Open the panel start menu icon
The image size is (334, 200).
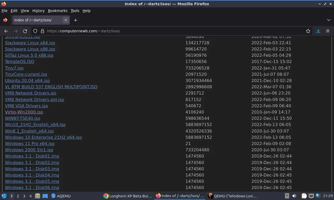point(4,196)
